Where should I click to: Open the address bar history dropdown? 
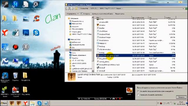(183, 9)
